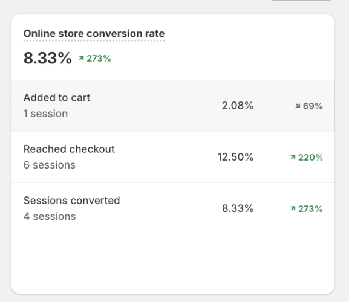Click the 6 sessions subtext
Screen dimensions: 349x302
coord(50,165)
